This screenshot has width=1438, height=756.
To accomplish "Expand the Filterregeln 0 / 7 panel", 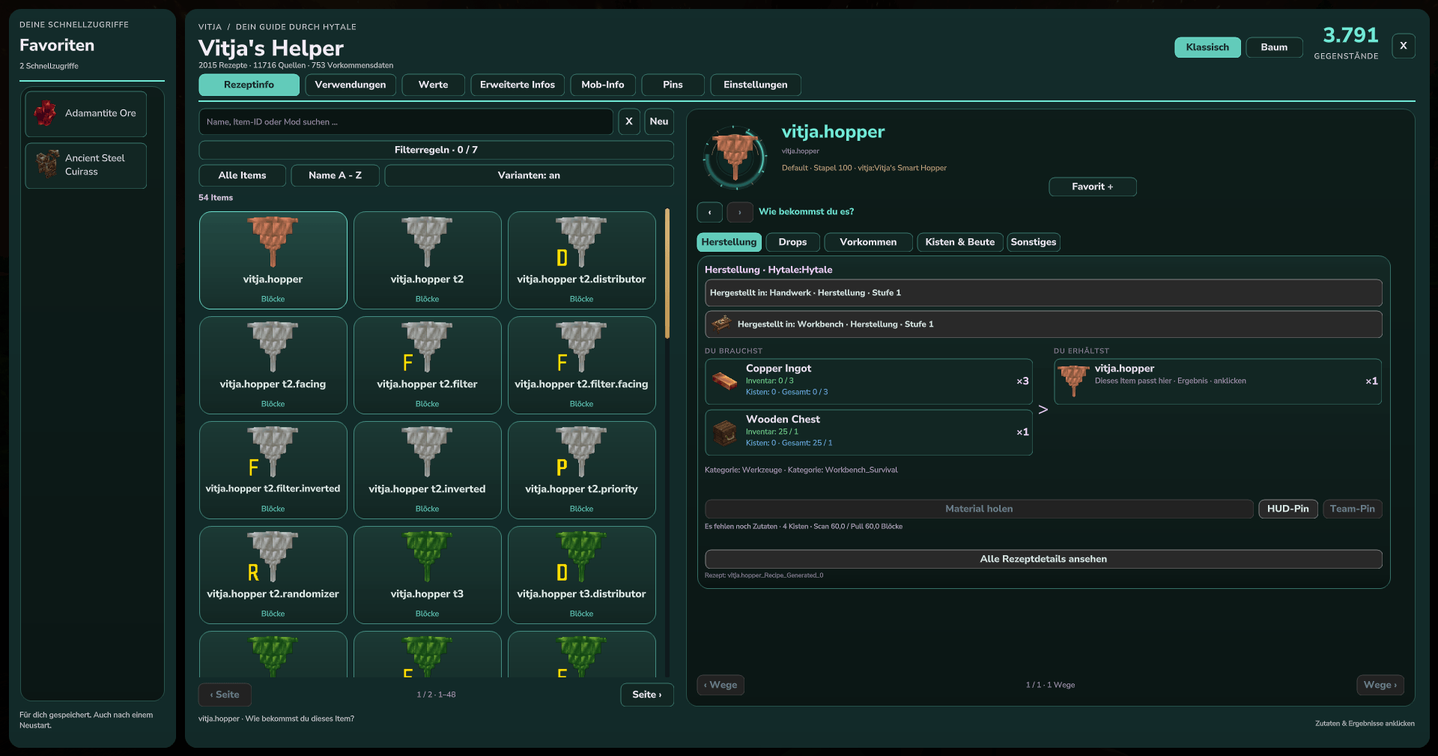I will tap(436, 150).
